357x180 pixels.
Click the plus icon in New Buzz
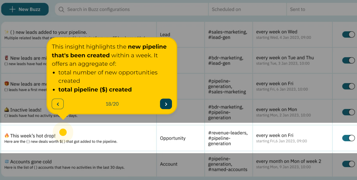12,10
